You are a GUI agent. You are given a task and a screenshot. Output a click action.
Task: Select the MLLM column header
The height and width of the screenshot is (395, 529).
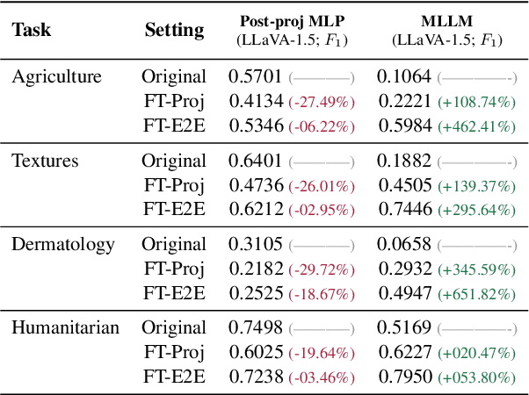click(x=446, y=24)
